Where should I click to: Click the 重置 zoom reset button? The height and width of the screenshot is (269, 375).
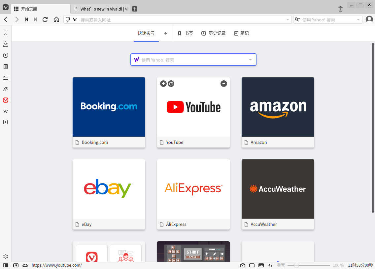(281, 265)
